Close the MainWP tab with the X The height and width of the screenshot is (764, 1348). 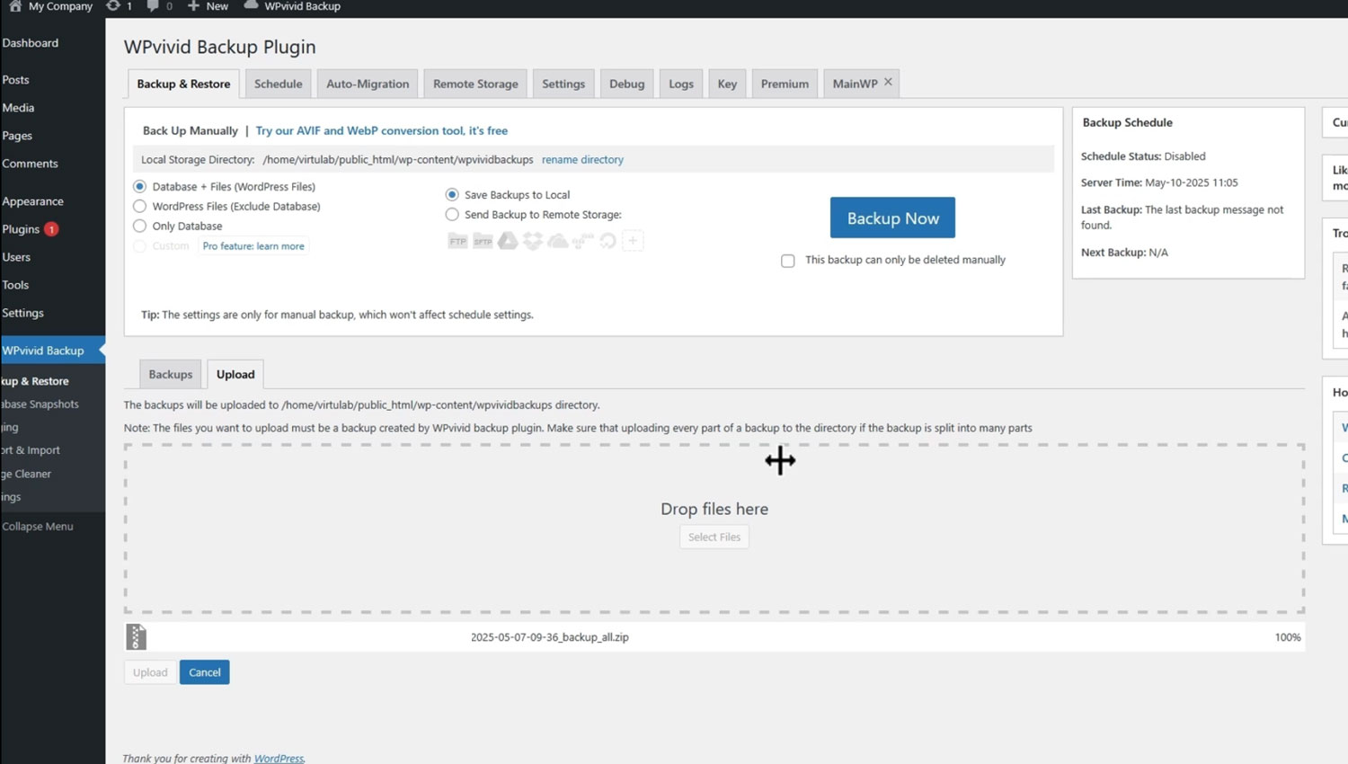(888, 82)
